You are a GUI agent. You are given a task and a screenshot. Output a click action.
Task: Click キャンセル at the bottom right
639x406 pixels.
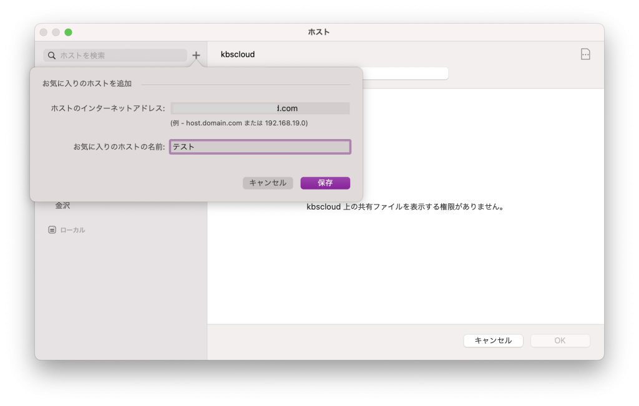tap(493, 341)
